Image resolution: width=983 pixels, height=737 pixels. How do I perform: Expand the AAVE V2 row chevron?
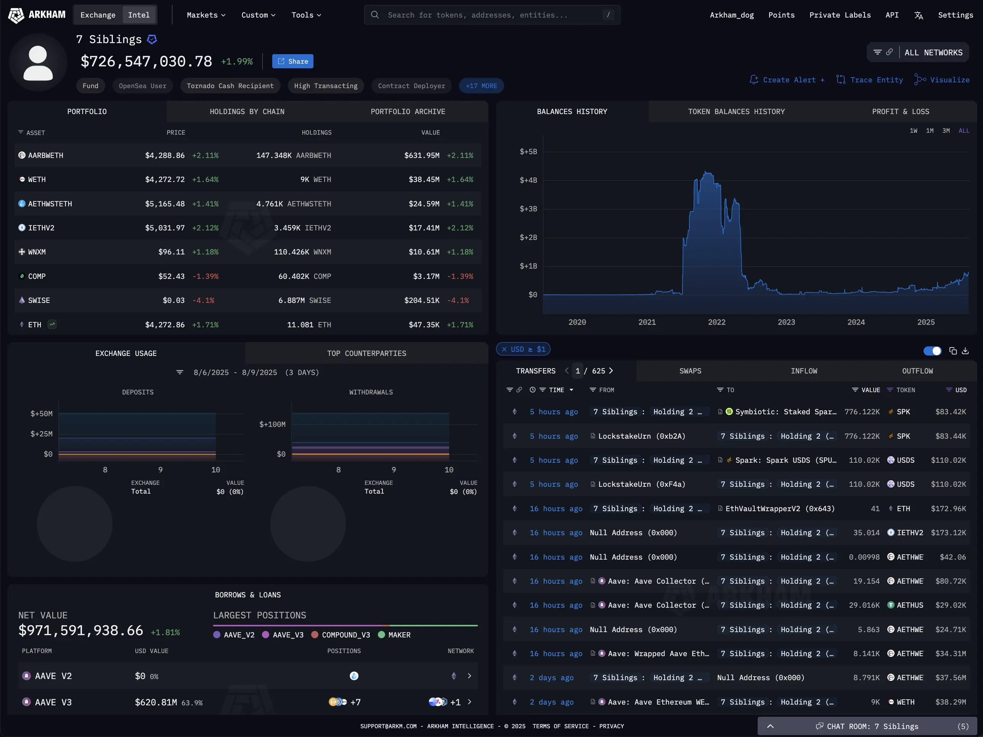click(469, 676)
